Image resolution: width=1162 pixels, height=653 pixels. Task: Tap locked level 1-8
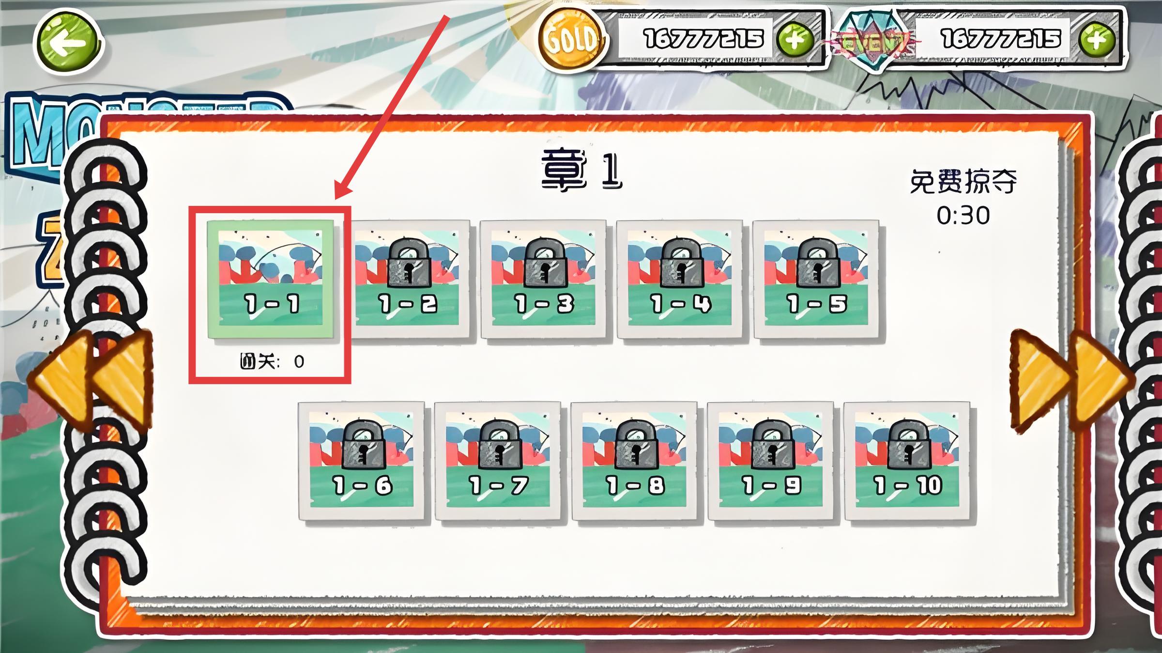635,461
